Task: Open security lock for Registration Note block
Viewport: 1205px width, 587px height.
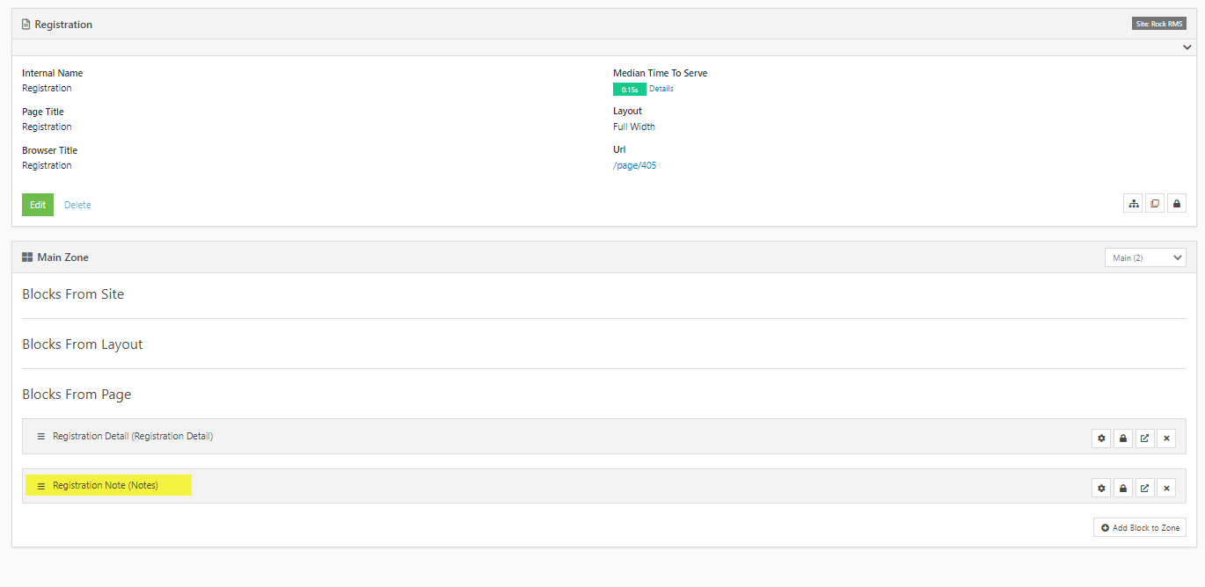Action: point(1122,488)
